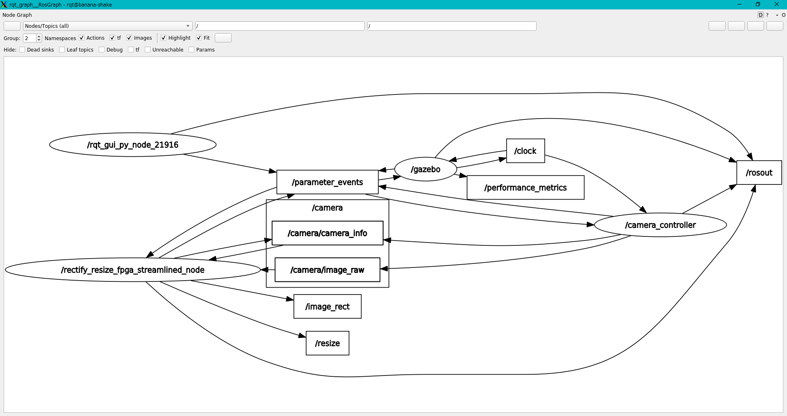The height and width of the screenshot is (416, 787).
Task: Enable Hide Params checkbox
Action: coord(191,49)
